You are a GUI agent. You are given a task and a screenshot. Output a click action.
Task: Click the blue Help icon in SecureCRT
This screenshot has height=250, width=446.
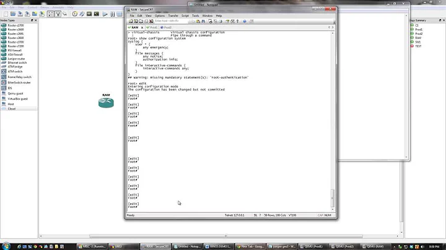coord(245,21)
